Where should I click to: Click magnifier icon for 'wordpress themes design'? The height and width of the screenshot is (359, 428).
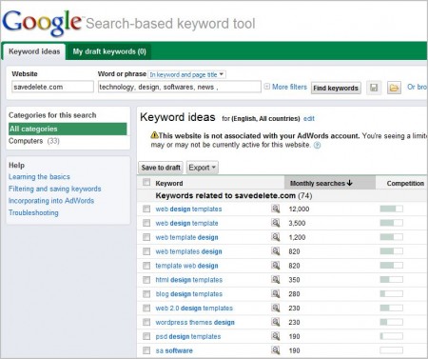coord(276,322)
